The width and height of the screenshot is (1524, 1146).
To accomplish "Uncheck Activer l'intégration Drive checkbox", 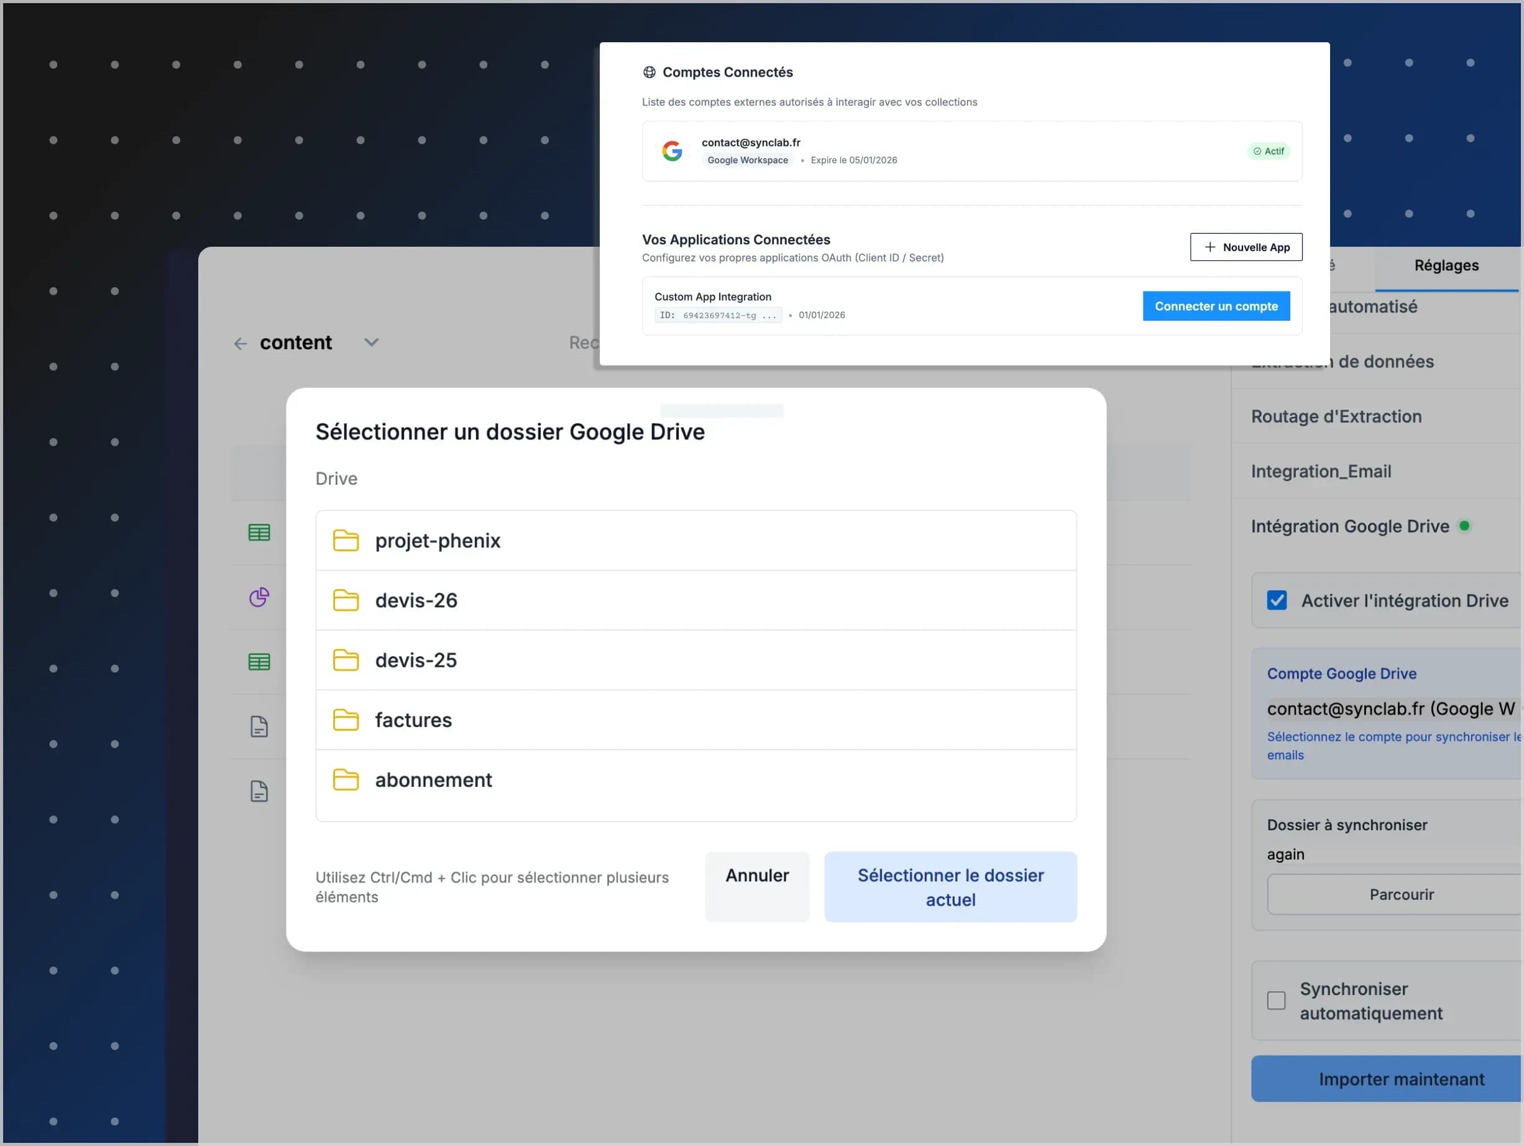I will [1277, 600].
